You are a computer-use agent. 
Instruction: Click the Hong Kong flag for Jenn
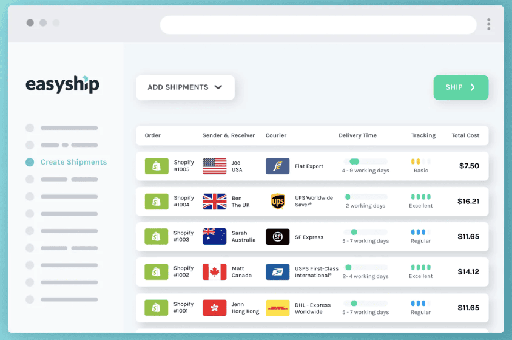point(214,308)
